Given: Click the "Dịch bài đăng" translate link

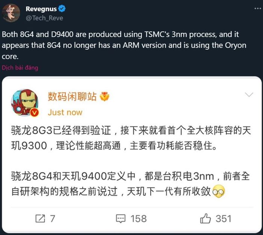Looking at the screenshot, I should coord(20,68).
